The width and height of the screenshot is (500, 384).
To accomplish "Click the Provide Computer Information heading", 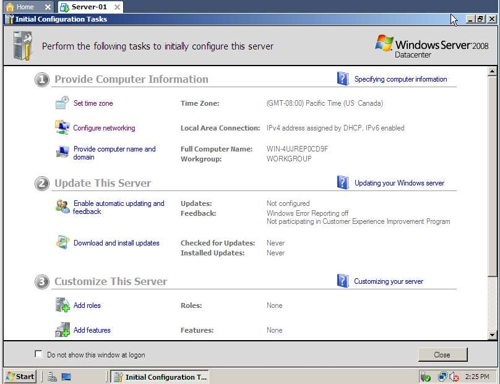I will click(x=131, y=79).
